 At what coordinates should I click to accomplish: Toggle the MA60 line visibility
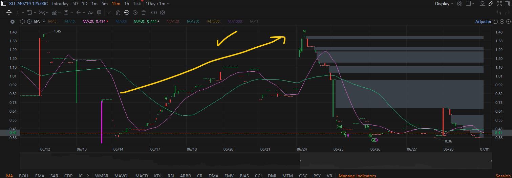147,21
